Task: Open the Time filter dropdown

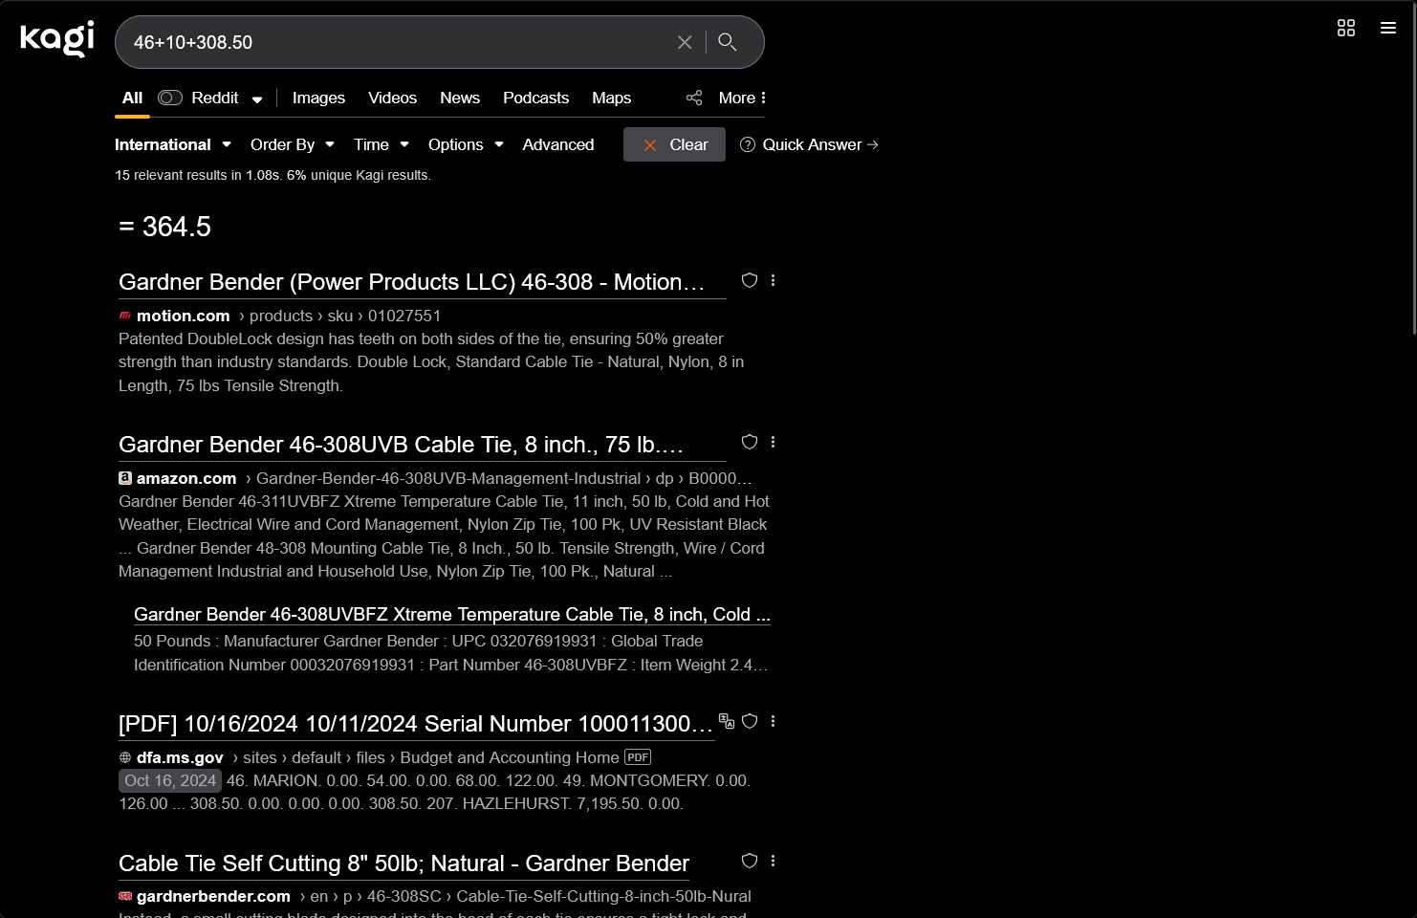Action: coord(381,144)
